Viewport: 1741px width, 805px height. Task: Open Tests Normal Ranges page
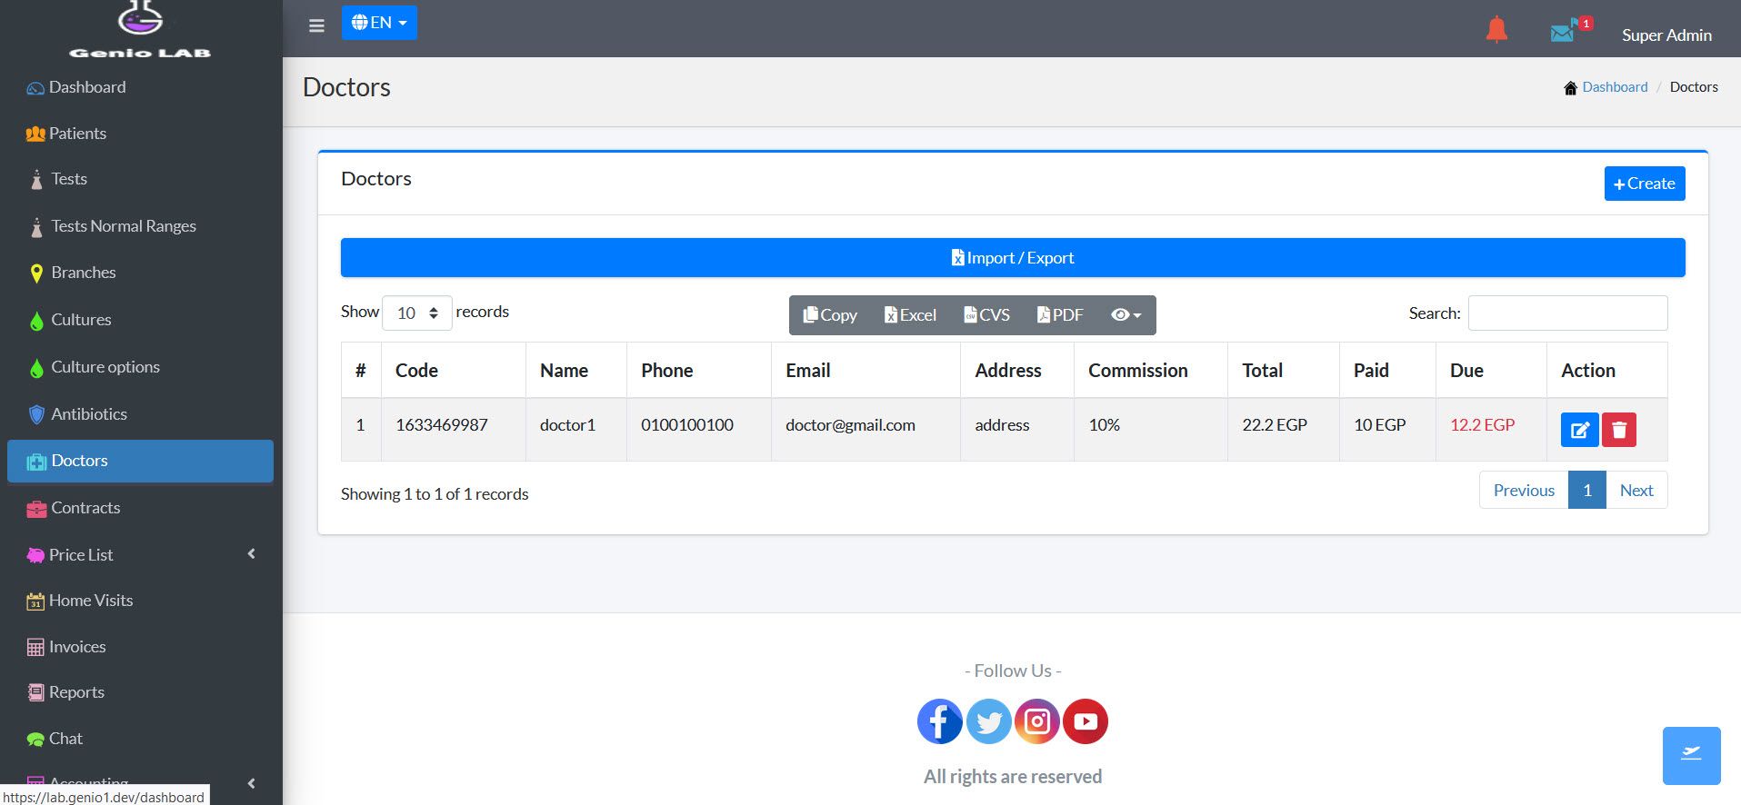140,226
